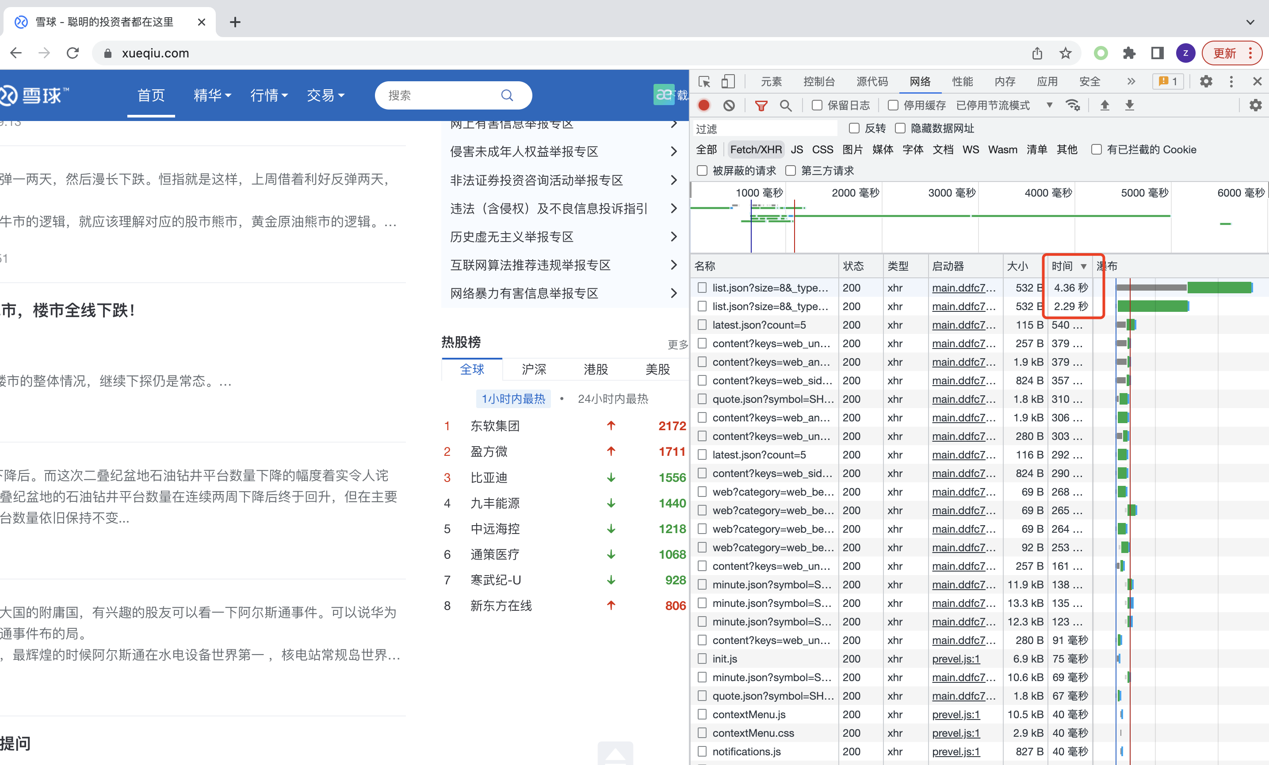The height and width of the screenshot is (765, 1269).
Task: Export HAR file with the download arrow
Action: point(1129,106)
